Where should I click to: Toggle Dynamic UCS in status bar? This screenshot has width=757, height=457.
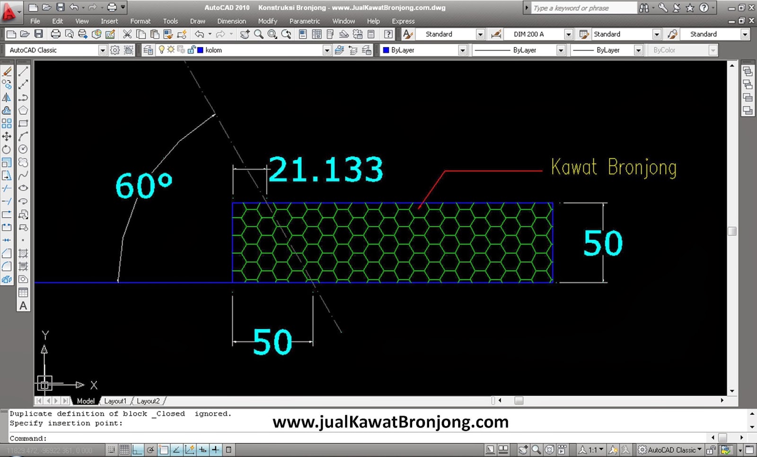pyautogui.click(x=189, y=450)
